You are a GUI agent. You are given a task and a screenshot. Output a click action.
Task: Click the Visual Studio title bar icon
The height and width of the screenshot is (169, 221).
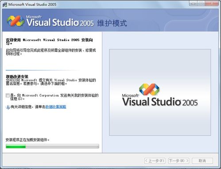coord(5,4)
